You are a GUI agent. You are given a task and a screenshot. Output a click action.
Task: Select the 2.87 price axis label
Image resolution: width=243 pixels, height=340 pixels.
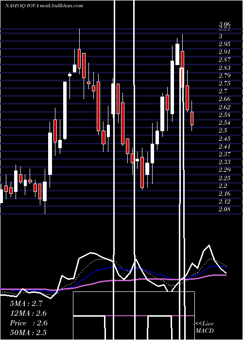225,60
